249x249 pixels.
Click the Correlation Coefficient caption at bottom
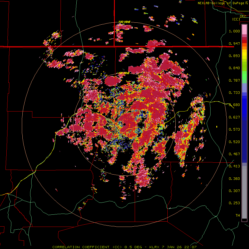[124, 247]
